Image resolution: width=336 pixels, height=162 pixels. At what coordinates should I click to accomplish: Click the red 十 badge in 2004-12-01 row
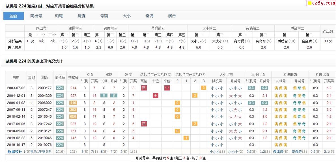156,96
